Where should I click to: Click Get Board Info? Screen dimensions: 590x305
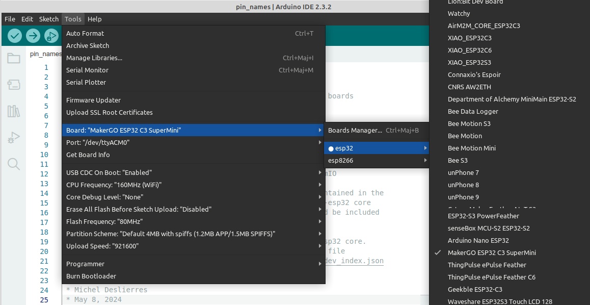click(x=88, y=155)
